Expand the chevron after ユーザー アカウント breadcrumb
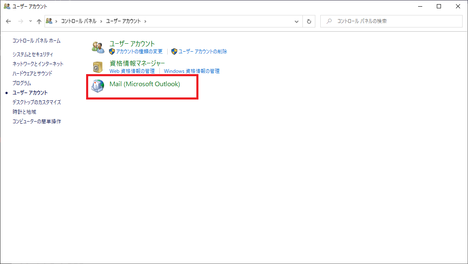This screenshot has height=264, width=468. point(145,21)
